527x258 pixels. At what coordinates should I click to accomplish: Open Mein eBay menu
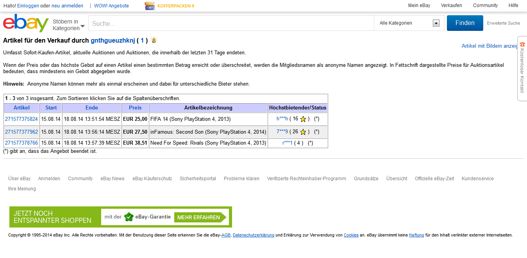(419, 5)
